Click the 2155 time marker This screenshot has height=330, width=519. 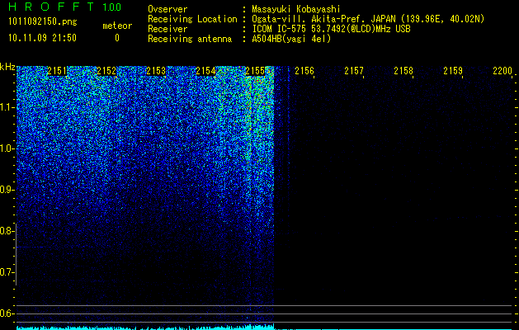point(255,71)
